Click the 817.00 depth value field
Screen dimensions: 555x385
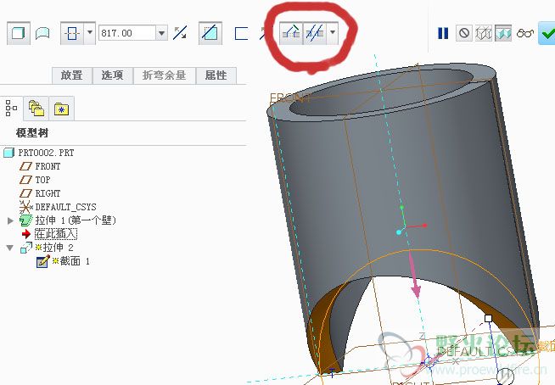[127, 33]
